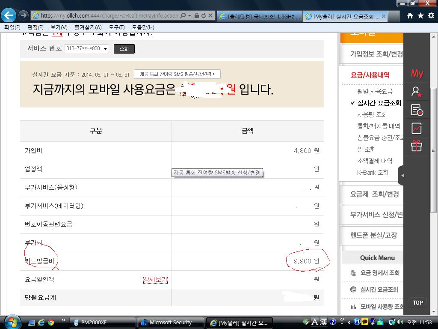The height and width of the screenshot is (329, 438).
Task: Click the gift box icon in sidebar
Action: (x=416, y=146)
